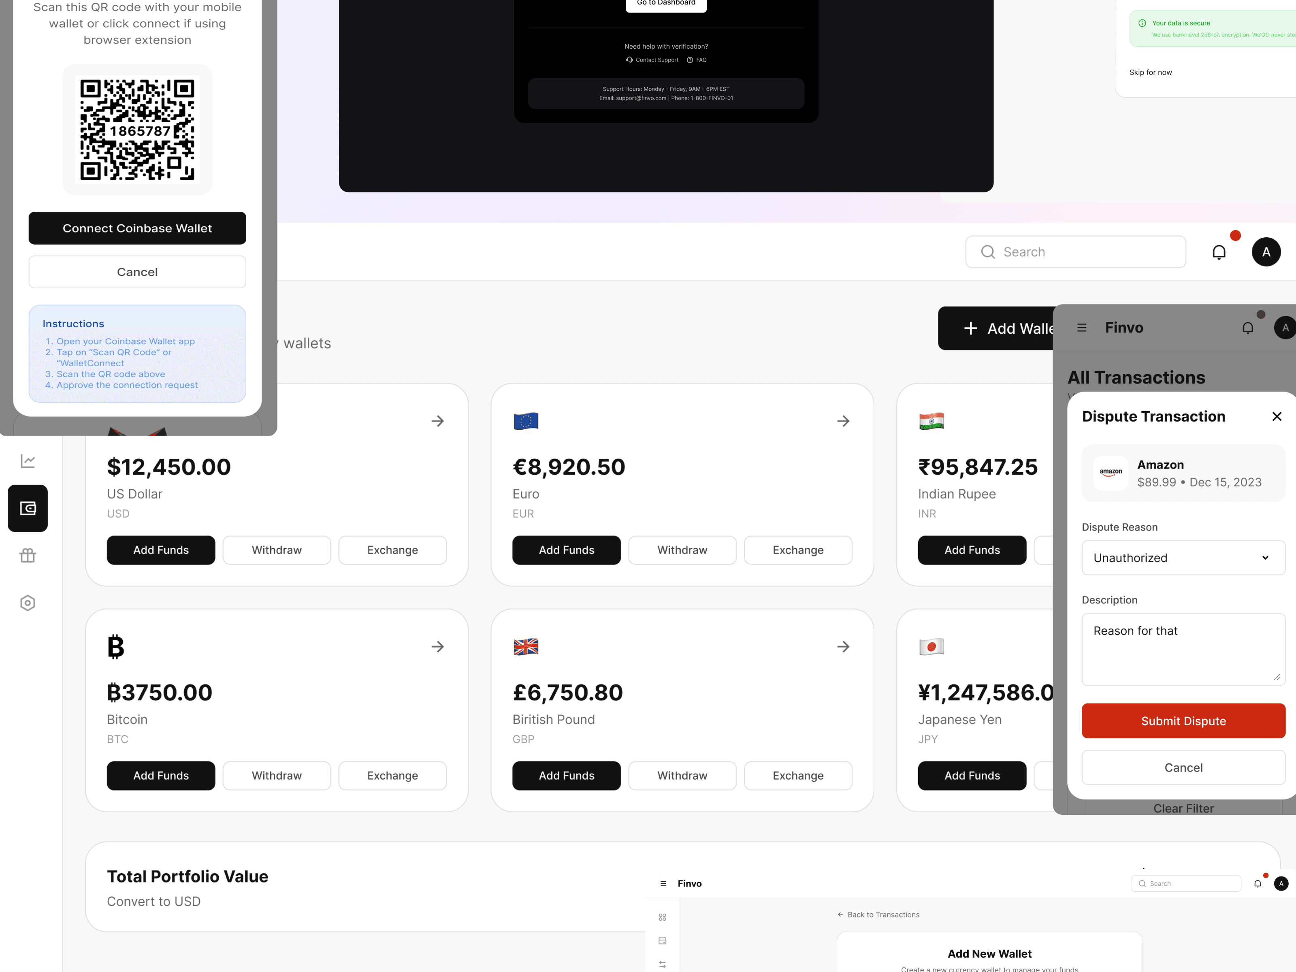Open the analytics chart sidebar icon
The width and height of the screenshot is (1296, 972).
(28, 461)
